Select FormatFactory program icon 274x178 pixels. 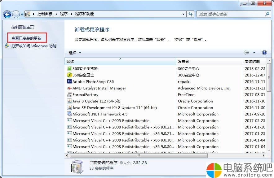pyautogui.click(x=69, y=95)
